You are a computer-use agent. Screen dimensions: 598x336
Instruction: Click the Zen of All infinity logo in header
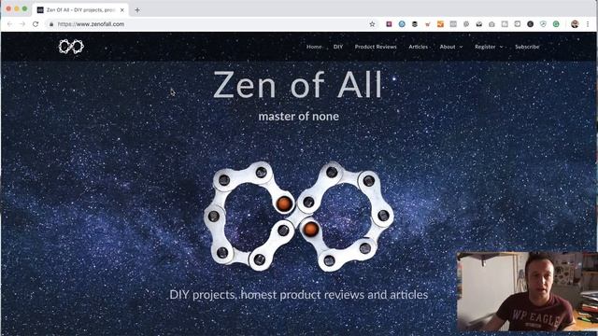pyautogui.click(x=71, y=47)
